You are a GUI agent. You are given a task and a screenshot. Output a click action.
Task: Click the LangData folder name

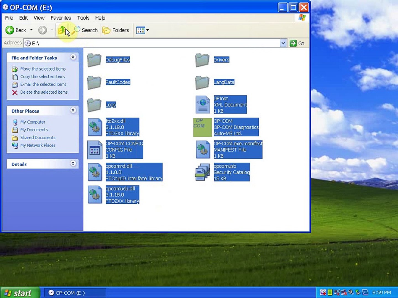224,82
